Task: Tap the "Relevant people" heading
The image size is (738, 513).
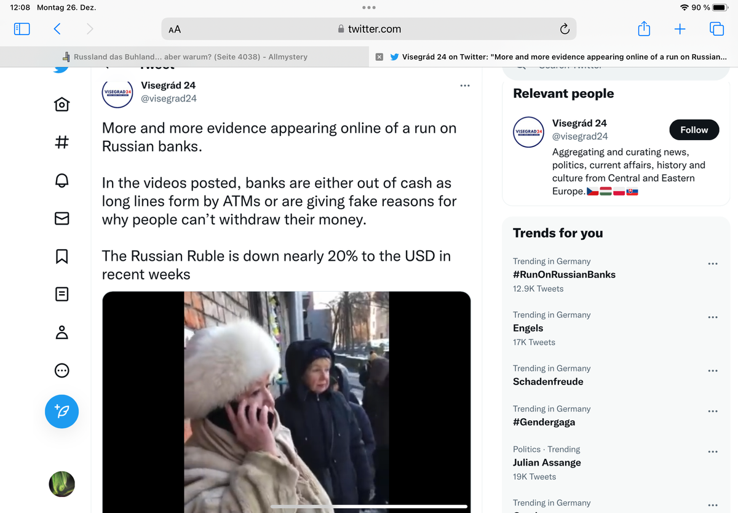Action: (563, 93)
